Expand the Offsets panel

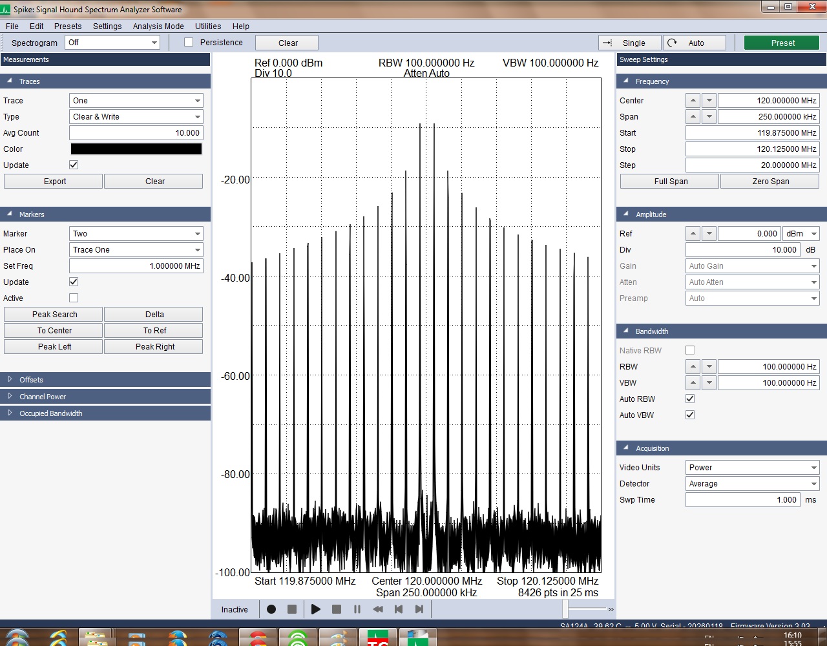(x=105, y=380)
